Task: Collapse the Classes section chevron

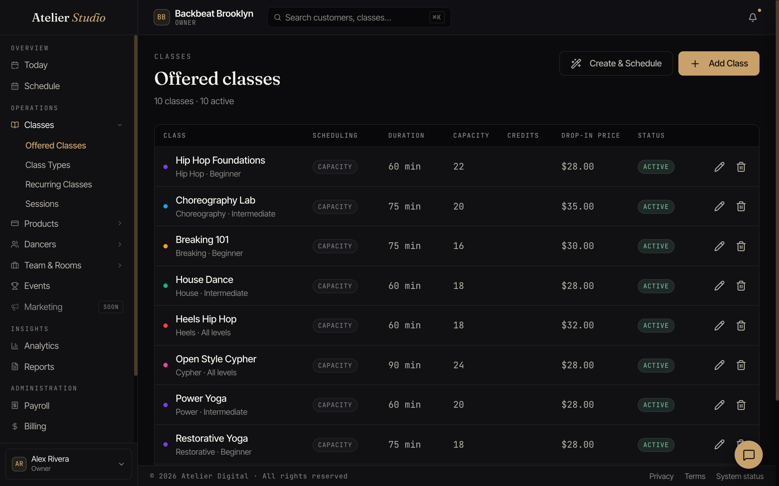Action: tap(120, 125)
